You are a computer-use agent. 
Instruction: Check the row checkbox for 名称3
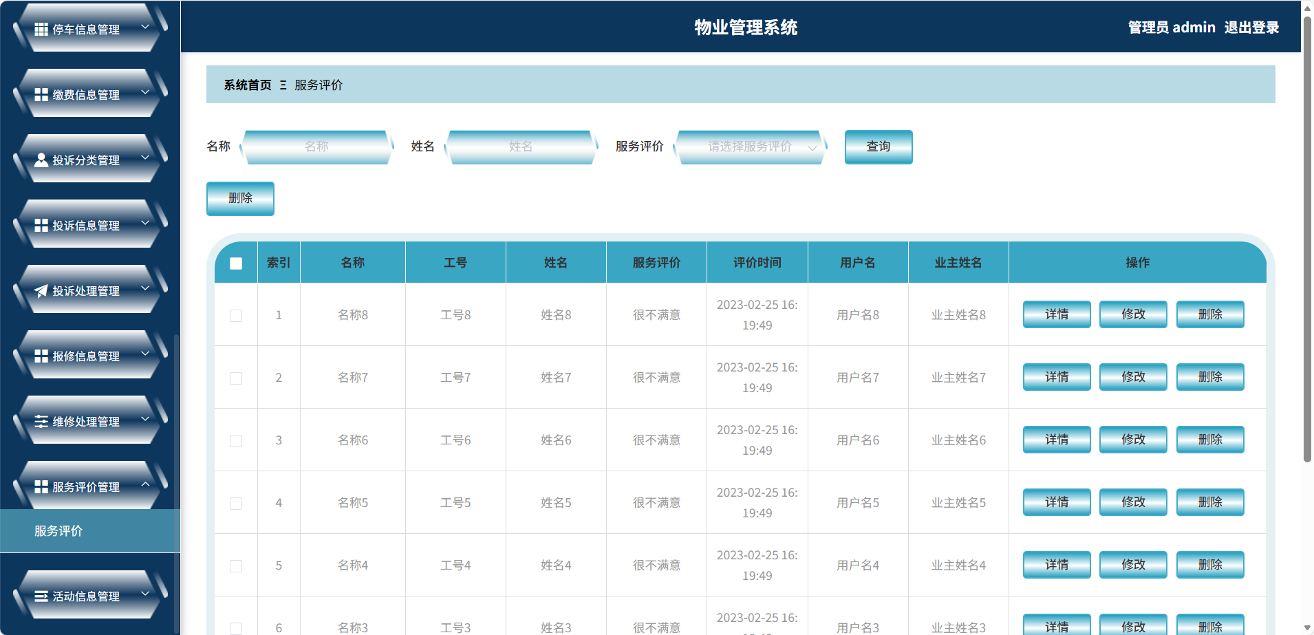coord(236,628)
